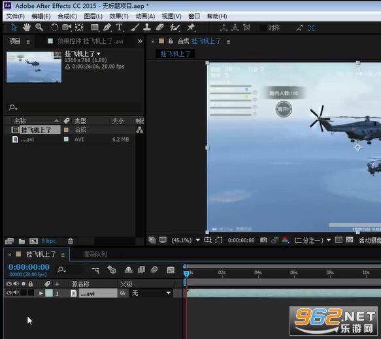This screenshot has width=381, height=339.
Task: Click the 8 bpc color depth button
Action: (49, 241)
